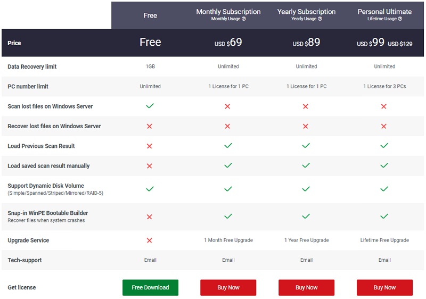The width and height of the screenshot is (426, 299).
Task: Click the USD $99 Personal Ultimate price
Action: click(x=371, y=43)
